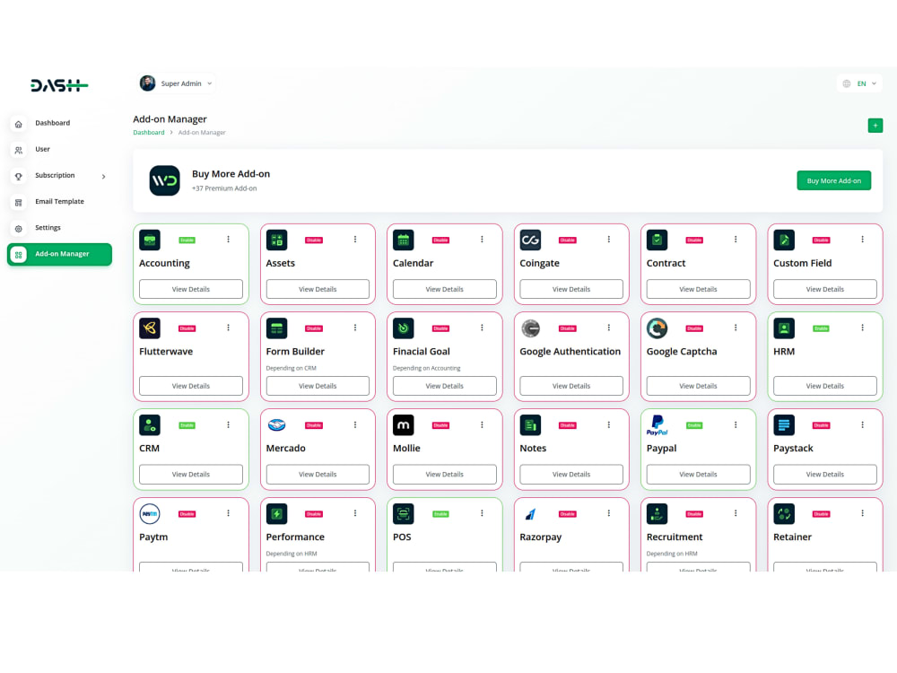Open the Calendar card three-dot menu
Image resolution: width=897 pixels, height=673 pixels.
[482, 239]
